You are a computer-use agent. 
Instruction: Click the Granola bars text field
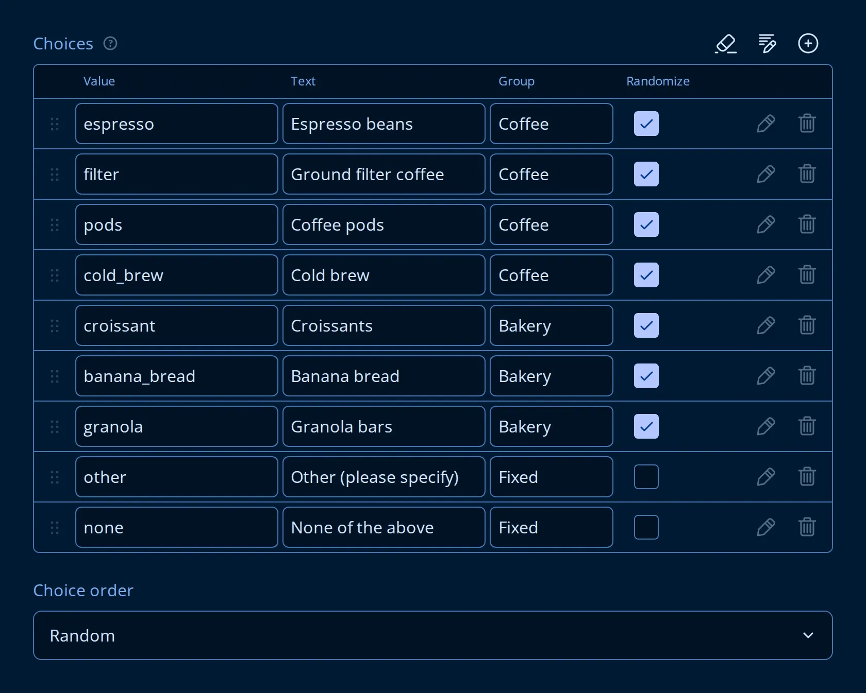pos(384,426)
